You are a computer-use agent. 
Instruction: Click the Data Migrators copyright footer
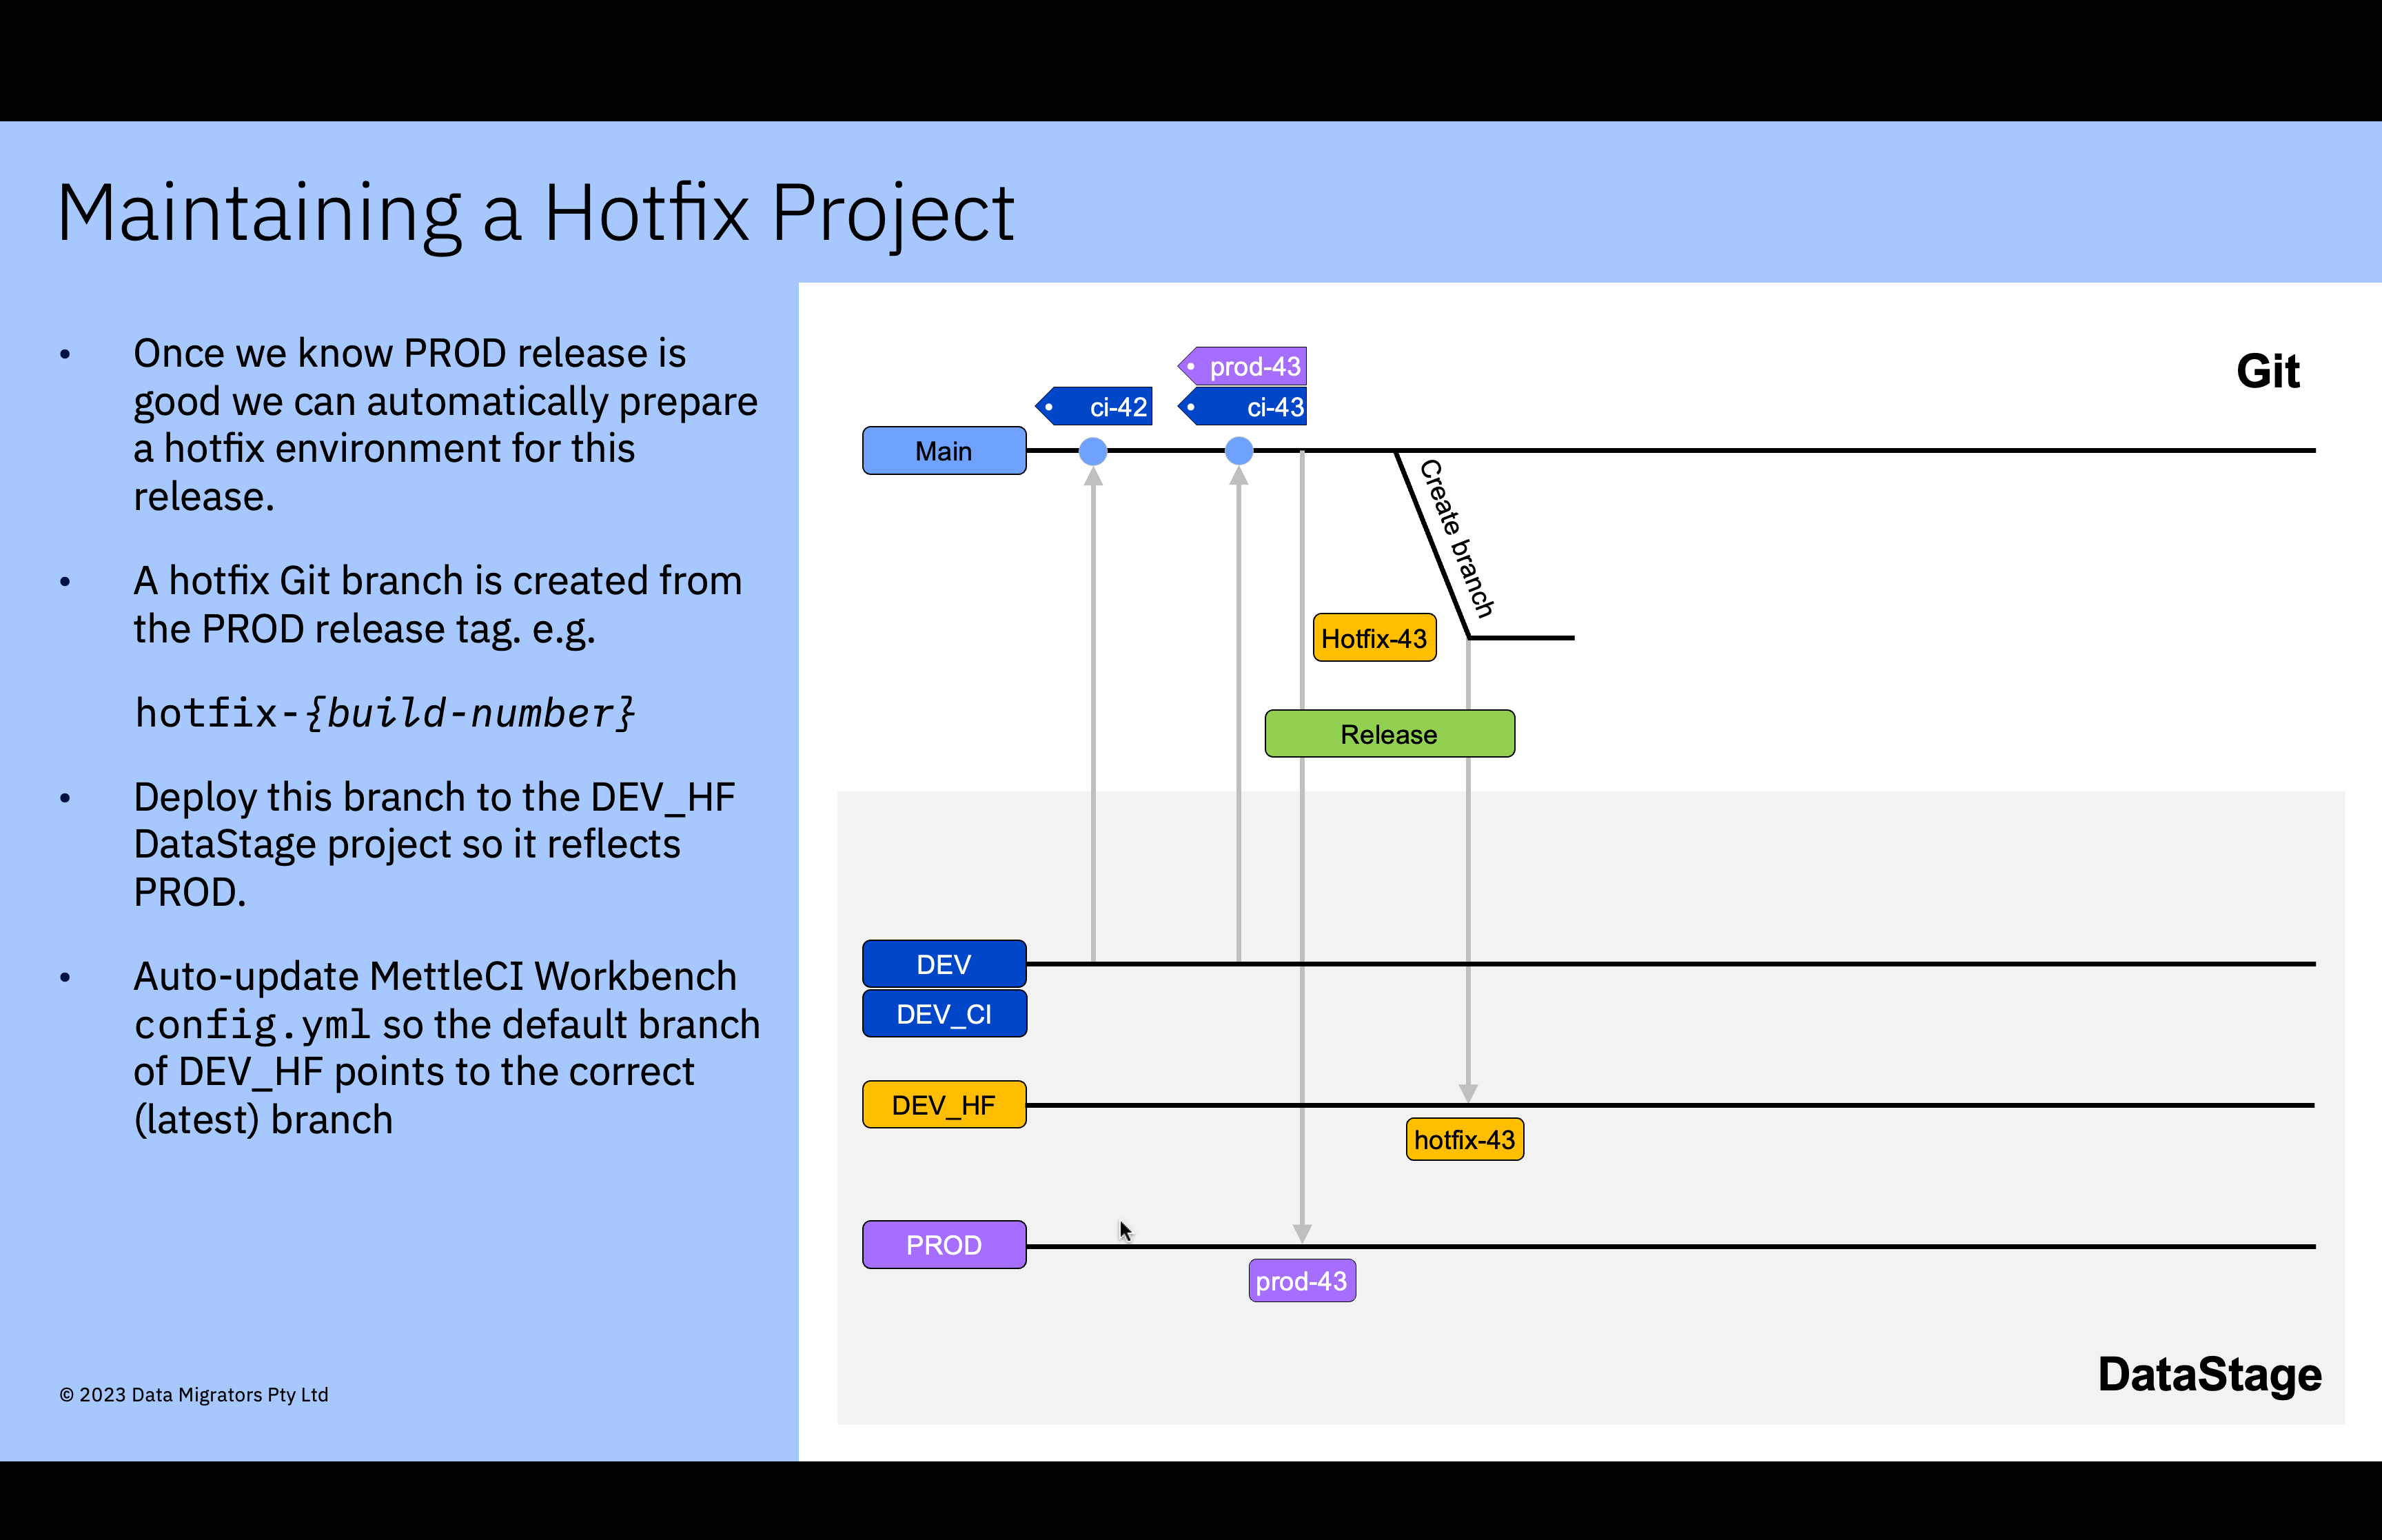194,1395
